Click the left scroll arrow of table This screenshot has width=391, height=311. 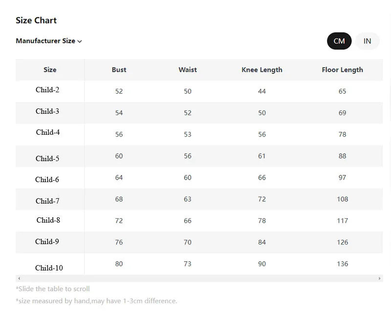[x=19, y=278]
